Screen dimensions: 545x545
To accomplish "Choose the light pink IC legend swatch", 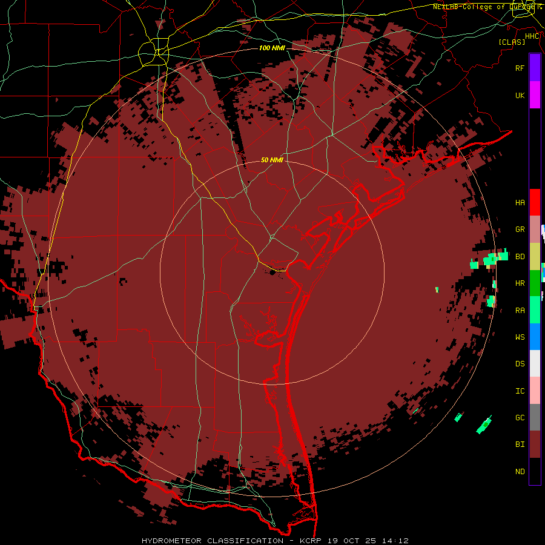I will [x=535, y=391].
